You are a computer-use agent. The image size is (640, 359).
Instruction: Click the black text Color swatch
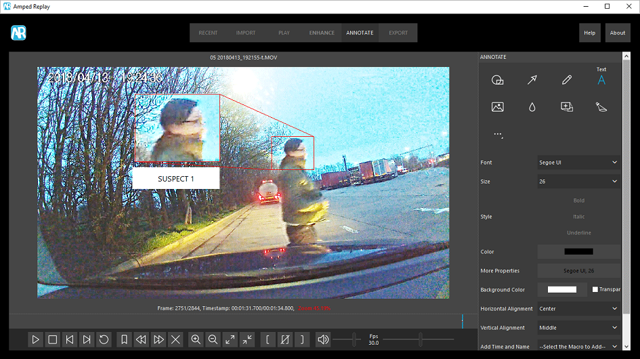pyautogui.click(x=578, y=251)
